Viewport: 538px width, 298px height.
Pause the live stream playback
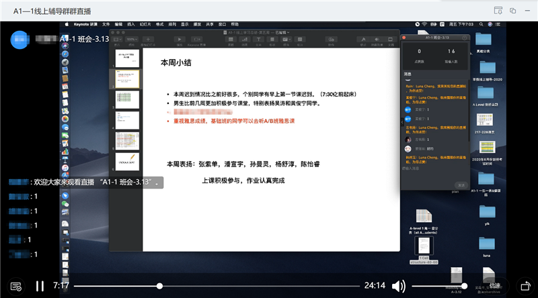click(40, 286)
